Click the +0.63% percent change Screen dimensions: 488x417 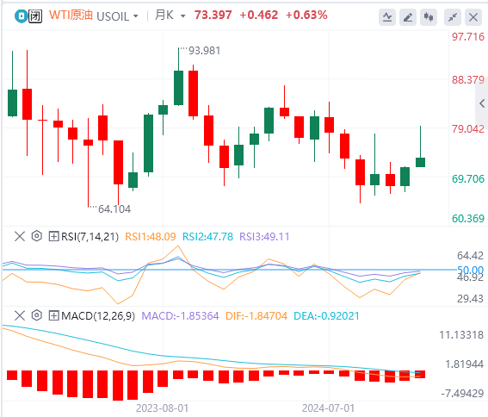coord(306,15)
